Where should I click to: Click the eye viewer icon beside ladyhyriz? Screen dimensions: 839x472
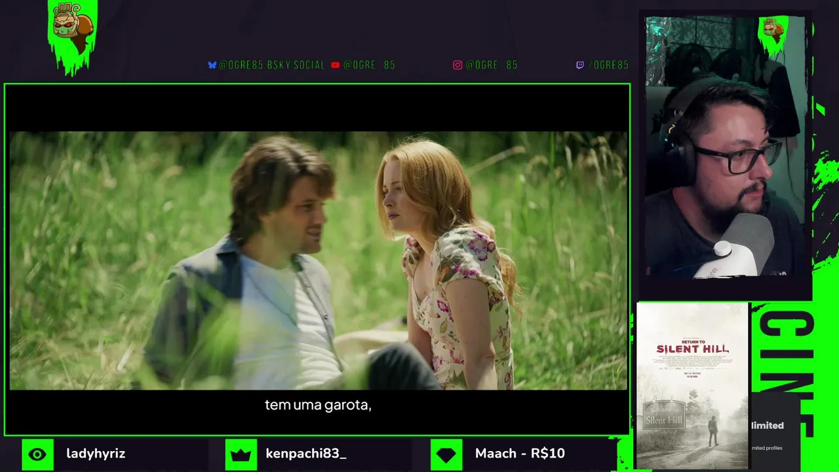coord(37,454)
